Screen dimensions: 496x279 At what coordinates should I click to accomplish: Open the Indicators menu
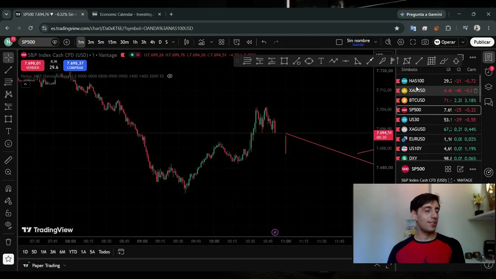tap(201, 42)
